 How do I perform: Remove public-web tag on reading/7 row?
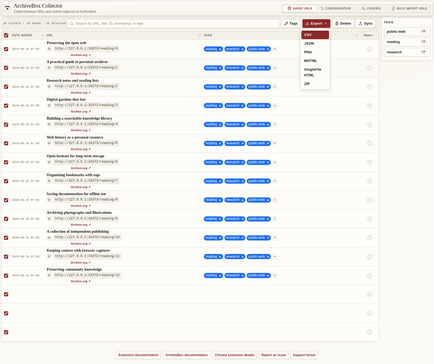click(x=268, y=181)
